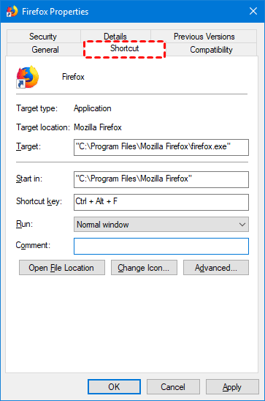
Task: Click inside the empty Comment field
Action: click(x=161, y=247)
